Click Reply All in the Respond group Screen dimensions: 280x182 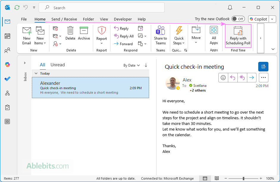pyautogui.click(x=124, y=36)
